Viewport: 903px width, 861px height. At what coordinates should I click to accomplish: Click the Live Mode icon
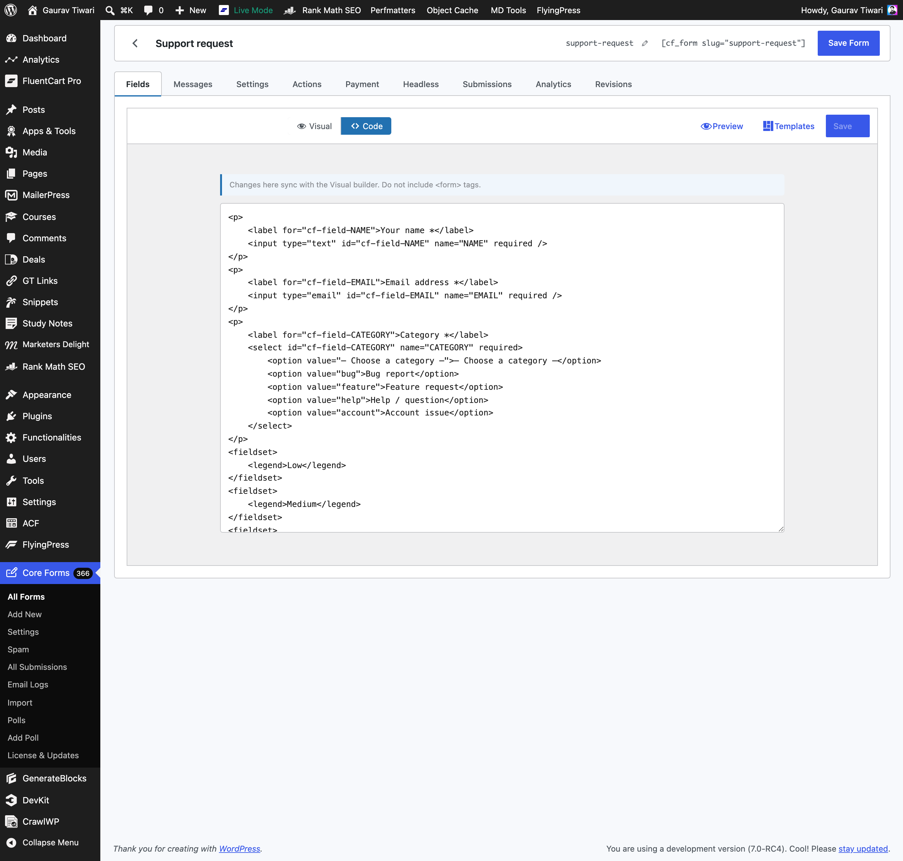[224, 10]
